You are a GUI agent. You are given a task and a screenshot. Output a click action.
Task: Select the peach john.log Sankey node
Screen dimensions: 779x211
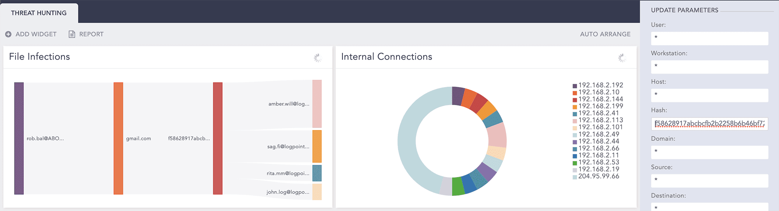tap(317, 192)
